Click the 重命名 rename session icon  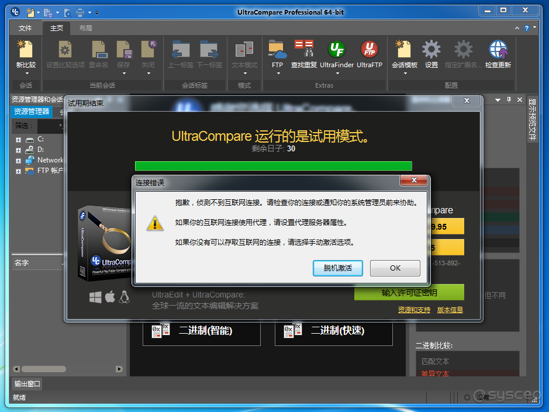[x=99, y=49]
